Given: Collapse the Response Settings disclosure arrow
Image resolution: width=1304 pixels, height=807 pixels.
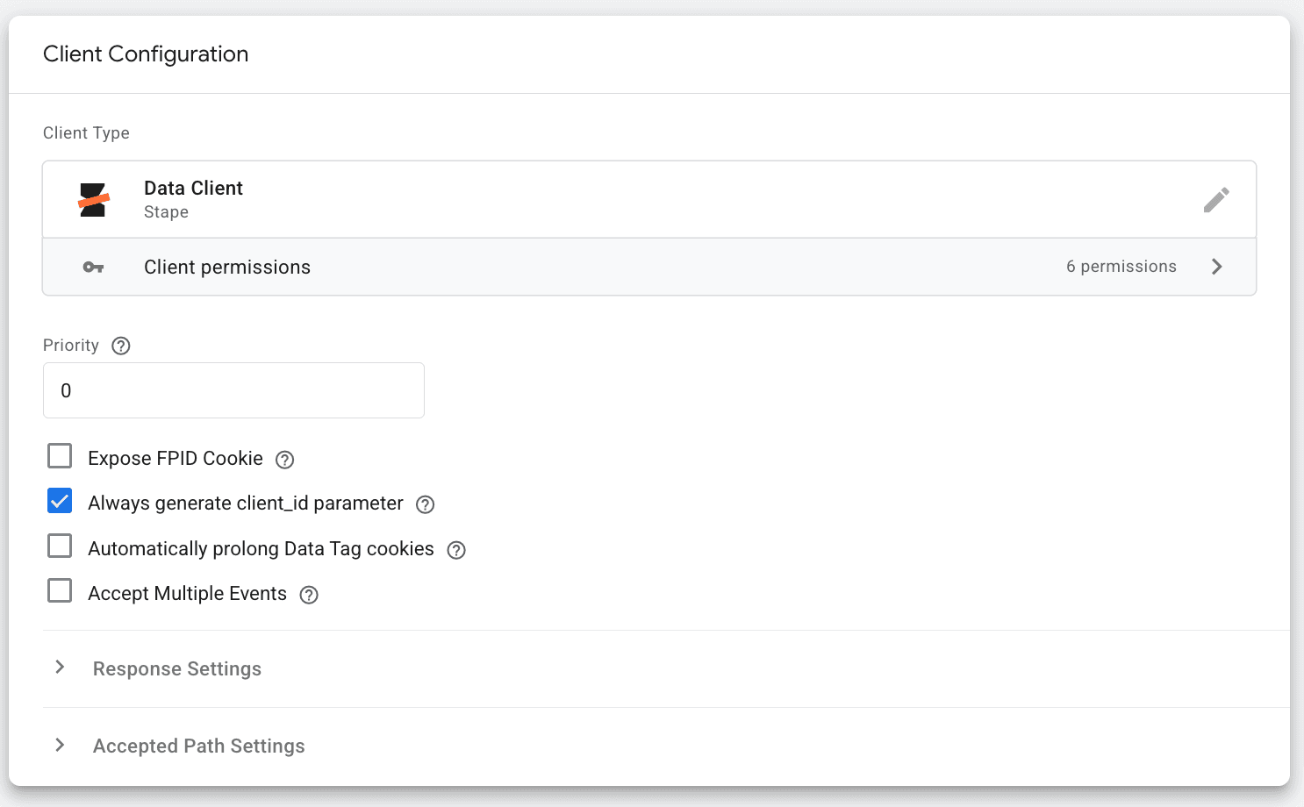Looking at the screenshot, I should pos(59,668).
